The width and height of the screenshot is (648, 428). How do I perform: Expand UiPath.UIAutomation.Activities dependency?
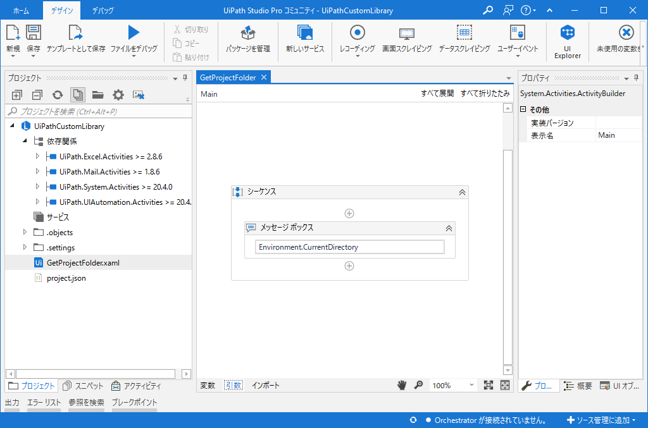[x=37, y=202]
